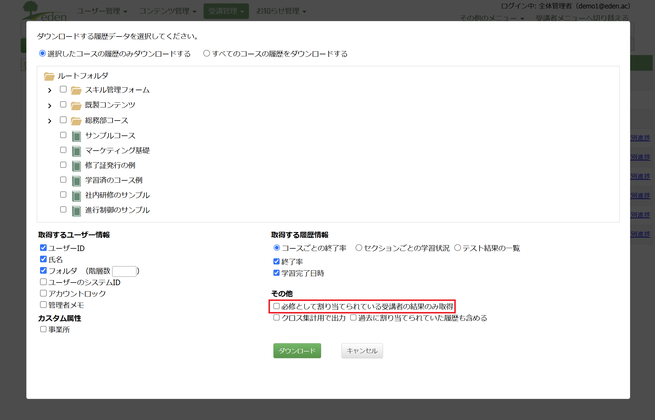
Task: Click the サンプルコース course book icon
Action: pos(76,136)
